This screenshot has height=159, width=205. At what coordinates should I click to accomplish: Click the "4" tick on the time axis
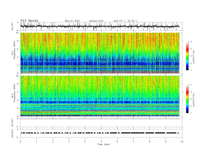coord(85,142)
